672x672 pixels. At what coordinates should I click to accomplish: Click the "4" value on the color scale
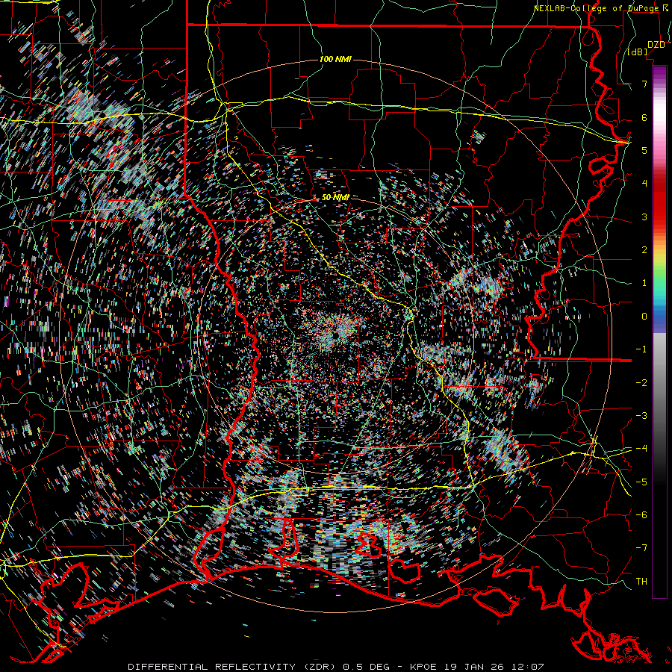(644, 184)
